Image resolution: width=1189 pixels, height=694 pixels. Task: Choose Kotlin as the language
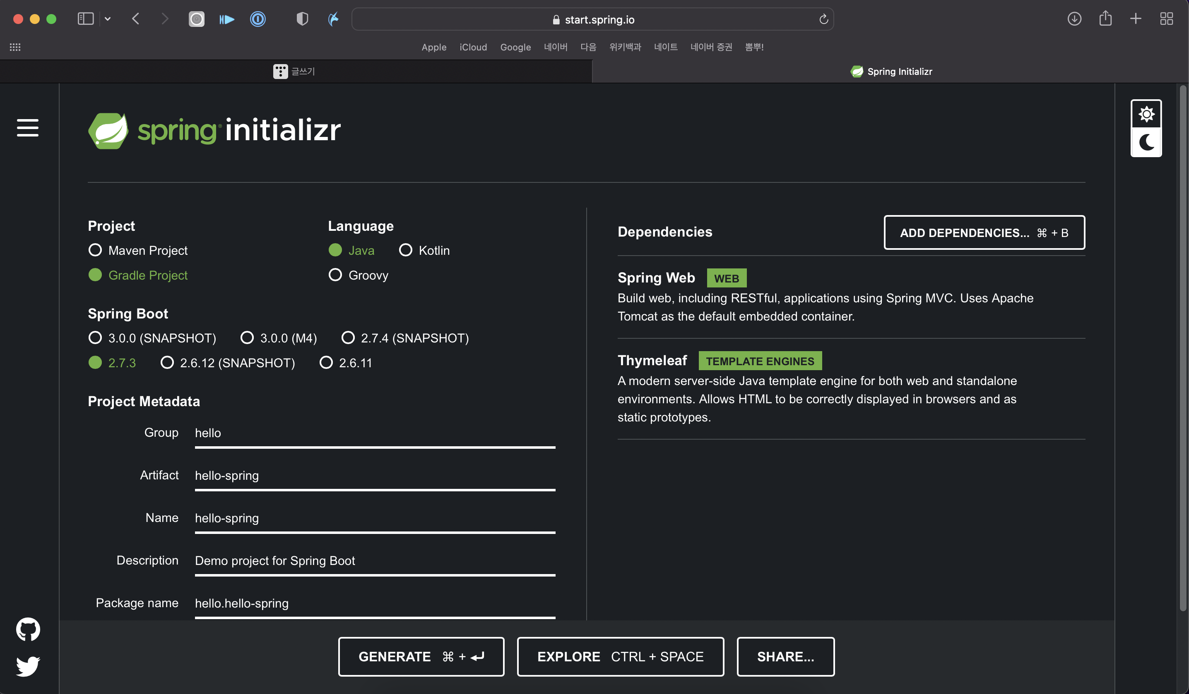[x=405, y=250]
